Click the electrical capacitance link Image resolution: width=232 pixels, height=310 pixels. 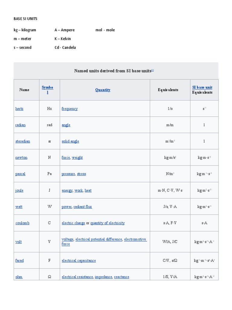[x=79, y=261]
